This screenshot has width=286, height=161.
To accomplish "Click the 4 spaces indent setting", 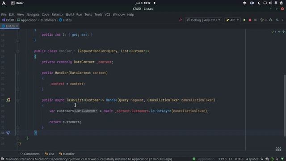I will 252,159.
